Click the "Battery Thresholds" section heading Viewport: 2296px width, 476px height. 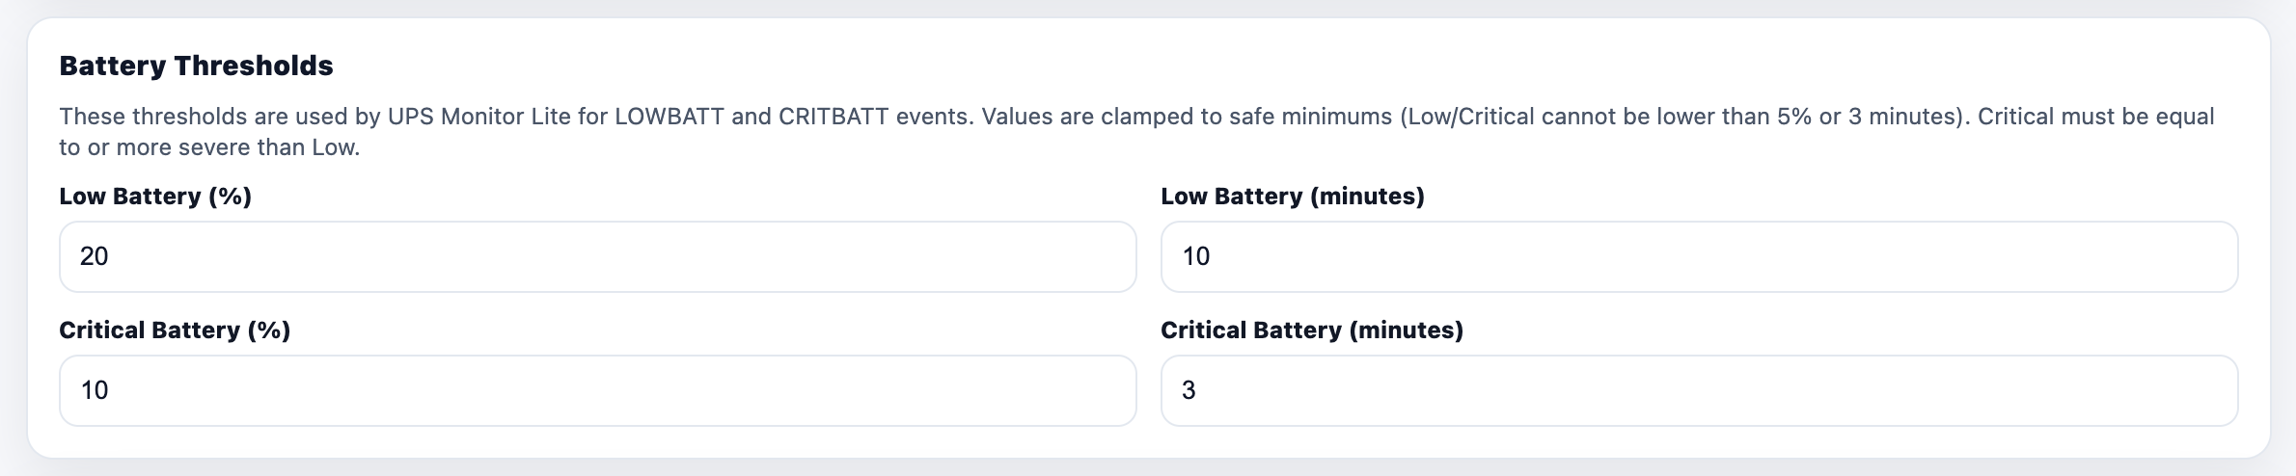(x=196, y=66)
